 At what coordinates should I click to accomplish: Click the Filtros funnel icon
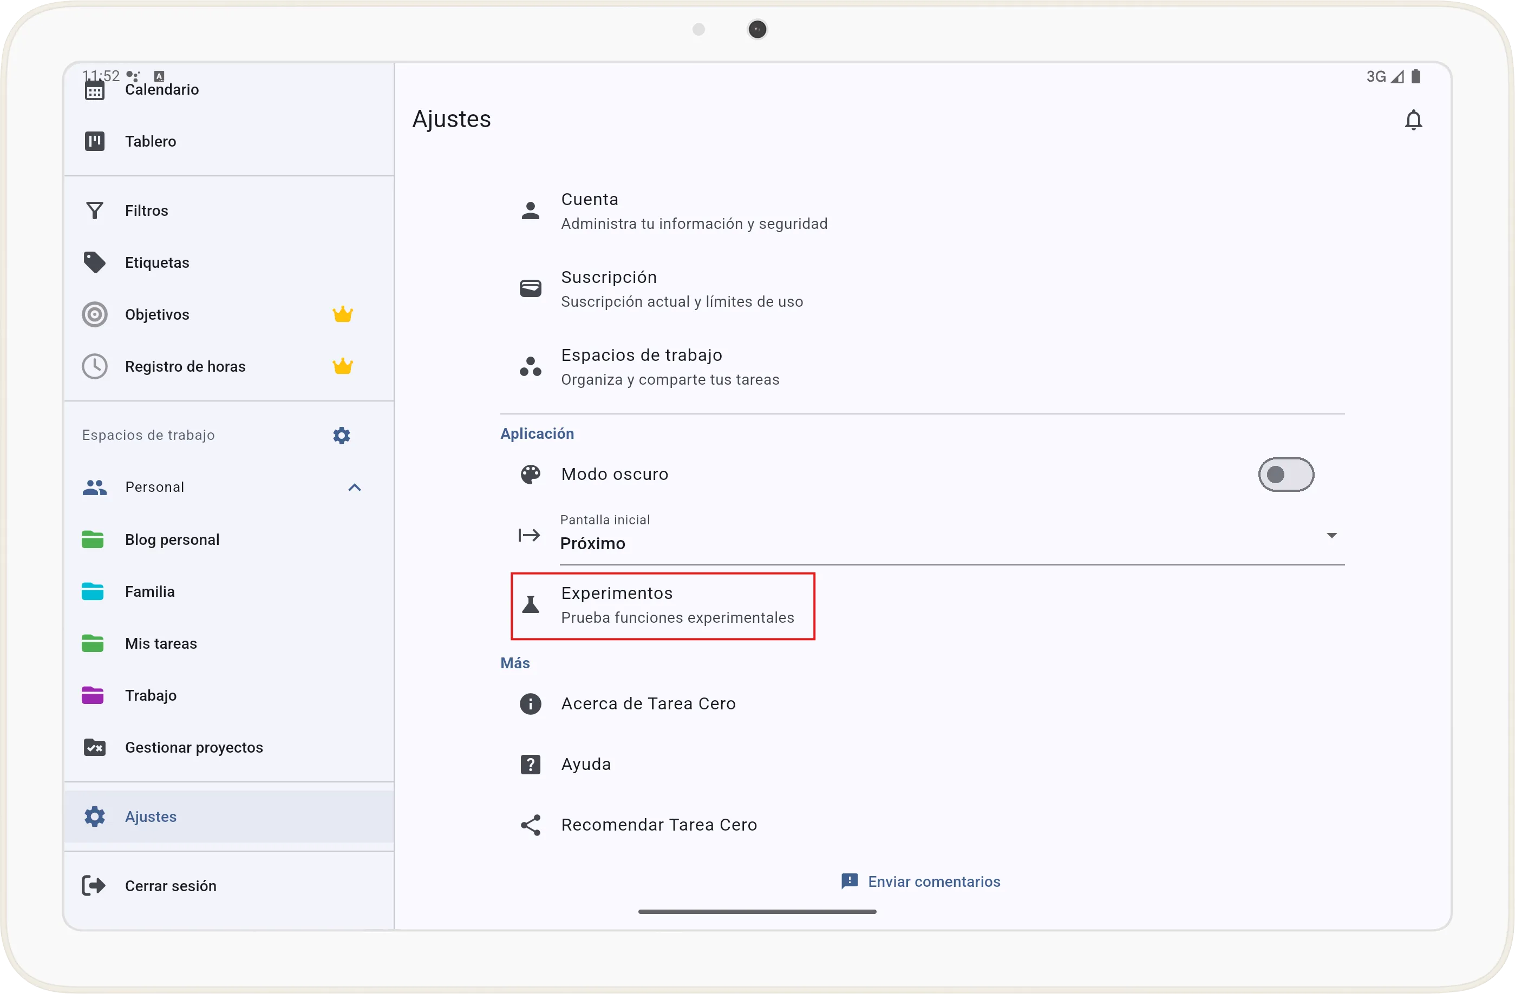[94, 210]
